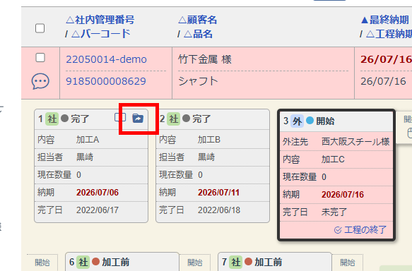Select 担当者 黒崎 on card 1
Screen dimensions: 412x271
[x=85, y=157]
